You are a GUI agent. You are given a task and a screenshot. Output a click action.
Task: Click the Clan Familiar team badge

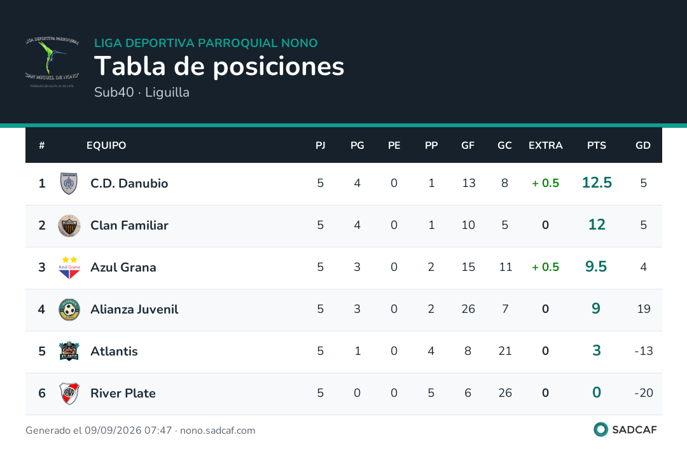[x=69, y=226]
